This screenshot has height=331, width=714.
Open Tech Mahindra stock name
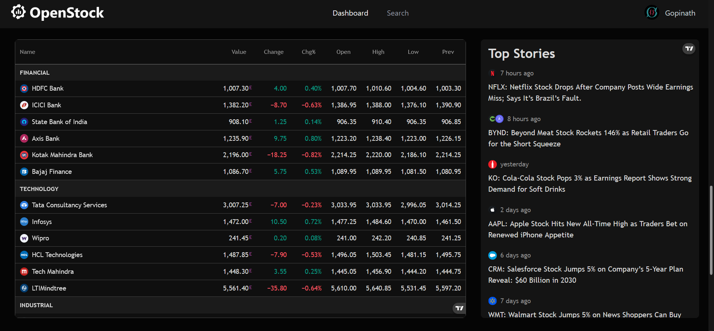pyautogui.click(x=53, y=272)
